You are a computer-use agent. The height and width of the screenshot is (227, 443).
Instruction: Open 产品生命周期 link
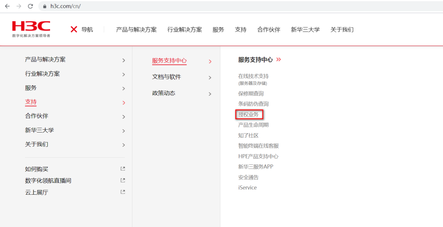(x=253, y=125)
